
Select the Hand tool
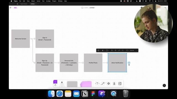click(55, 85)
